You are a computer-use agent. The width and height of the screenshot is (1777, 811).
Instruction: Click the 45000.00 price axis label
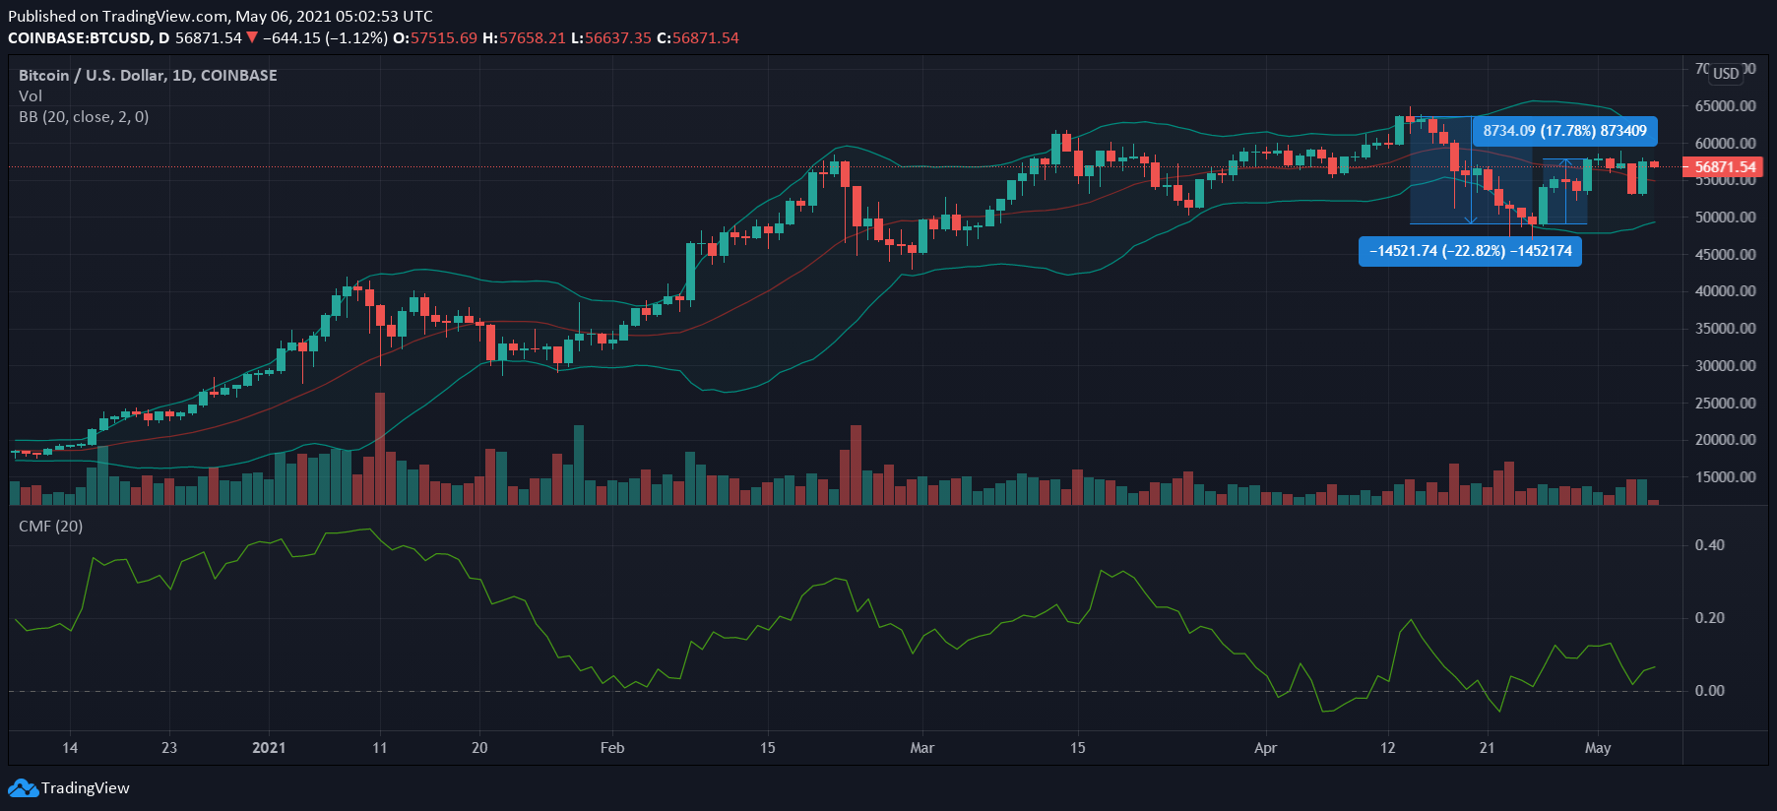1725,255
